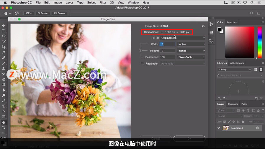Select the Healing Brush tool
265x149 pixels.
coord(4,58)
